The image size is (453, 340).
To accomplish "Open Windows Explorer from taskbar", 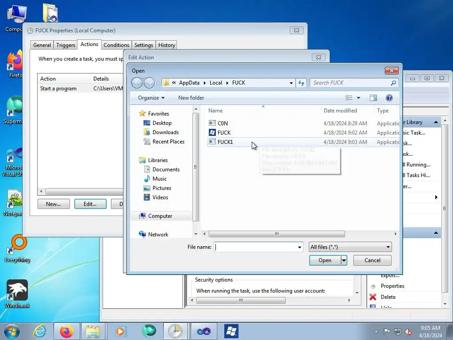I will (x=93, y=331).
